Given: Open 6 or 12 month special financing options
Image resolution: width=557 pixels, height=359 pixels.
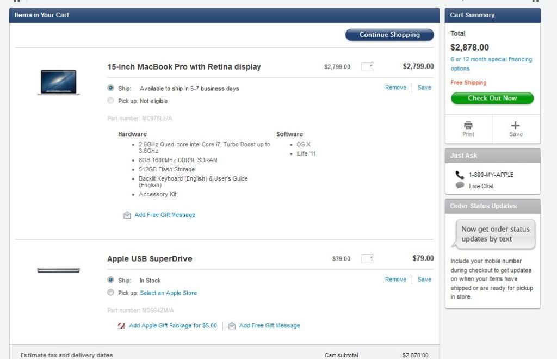Looking at the screenshot, I should point(491,64).
